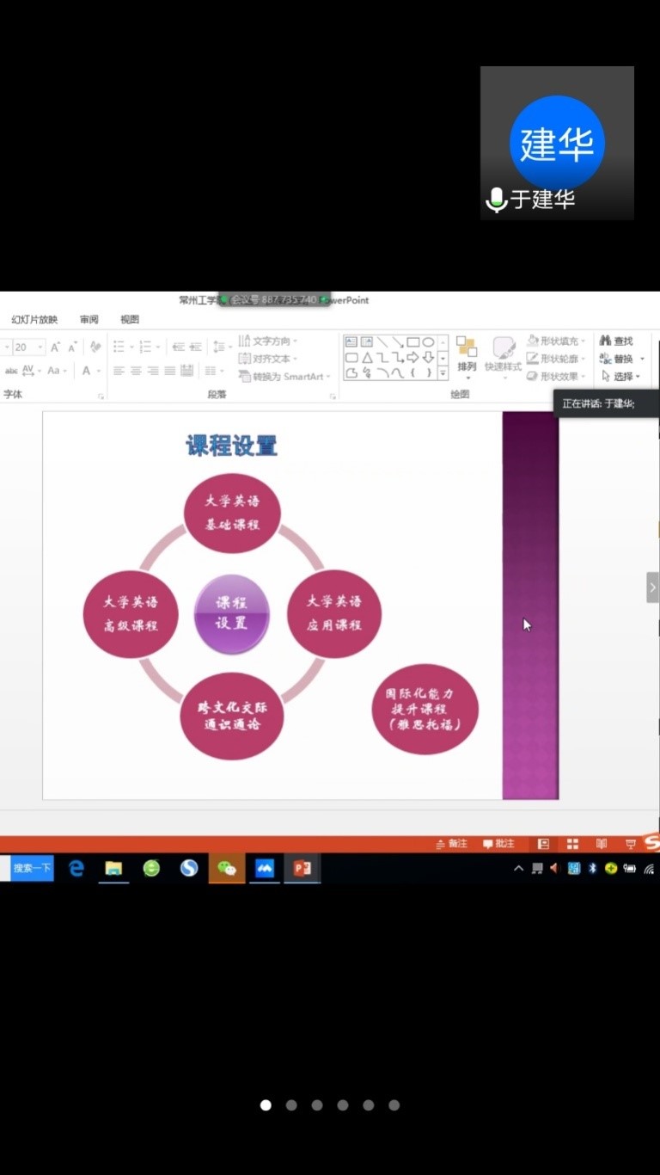Click Increase Font Size icon
The width and height of the screenshot is (660, 1175).
click(x=55, y=347)
